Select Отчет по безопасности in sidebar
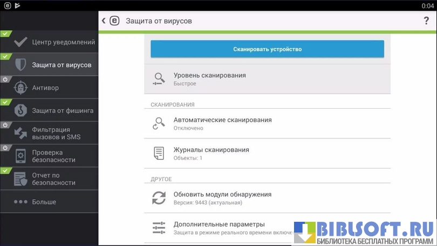The height and width of the screenshot is (246, 437). tap(54, 179)
